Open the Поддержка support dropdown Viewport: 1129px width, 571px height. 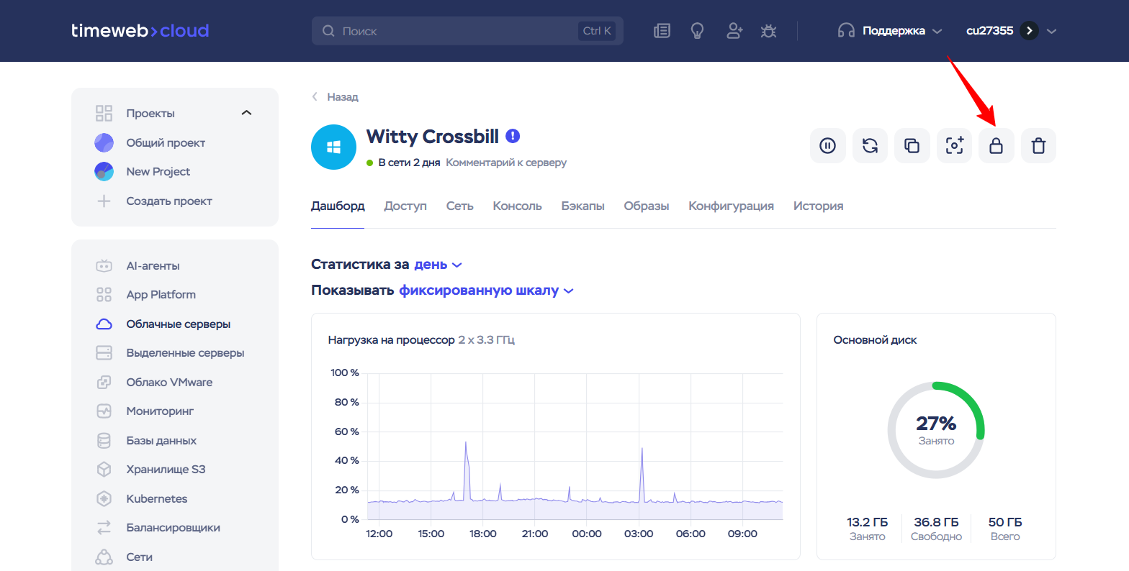(891, 31)
